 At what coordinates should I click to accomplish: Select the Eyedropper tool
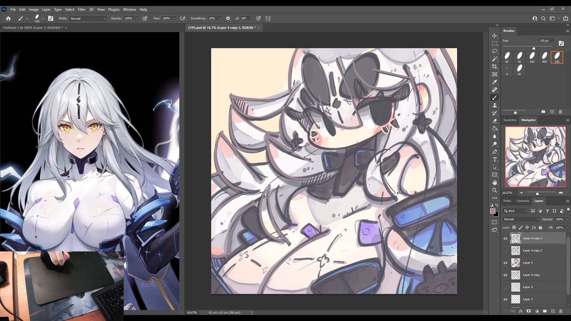pyautogui.click(x=495, y=82)
